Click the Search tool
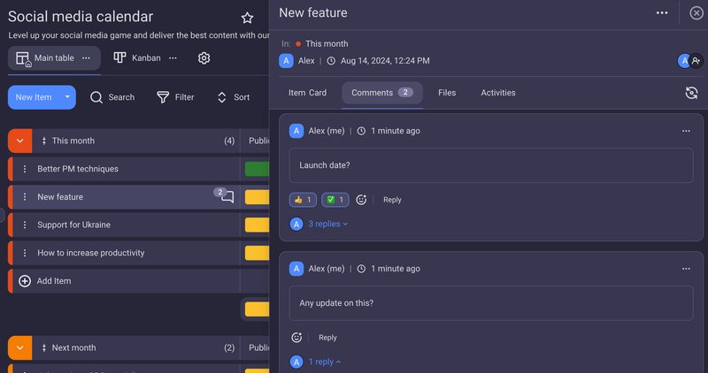This screenshot has width=708, height=373. [112, 97]
